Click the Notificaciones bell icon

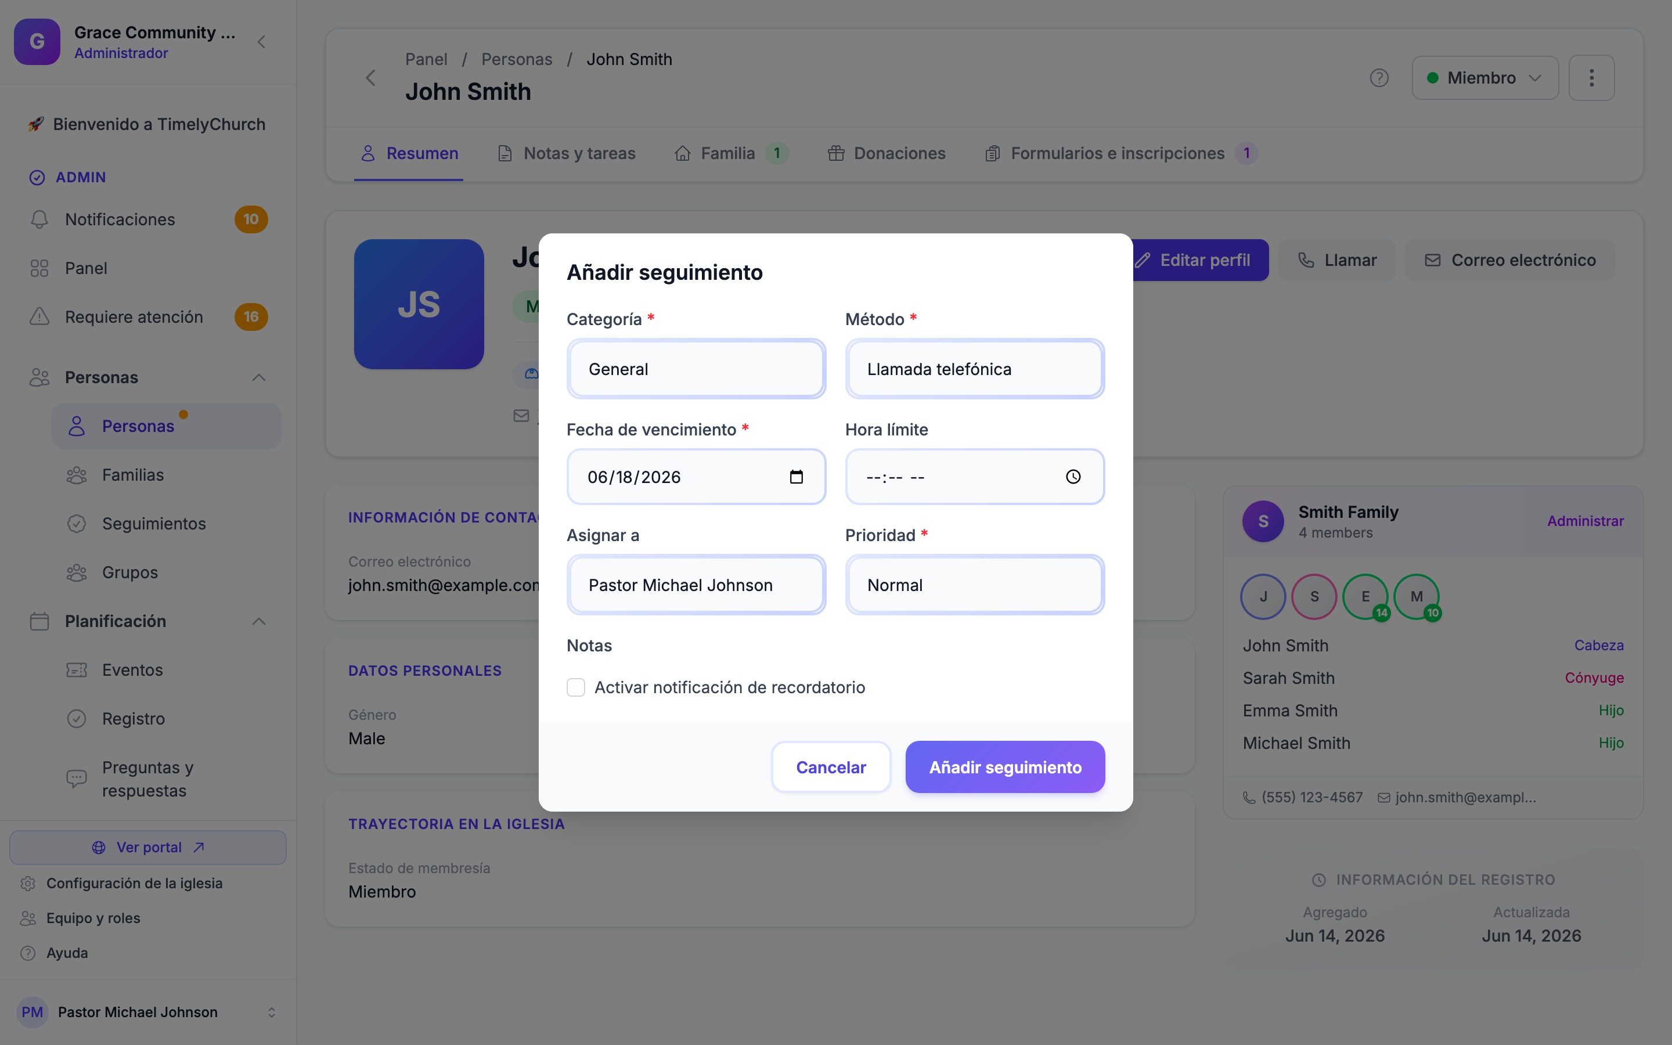(x=39, y=220)
